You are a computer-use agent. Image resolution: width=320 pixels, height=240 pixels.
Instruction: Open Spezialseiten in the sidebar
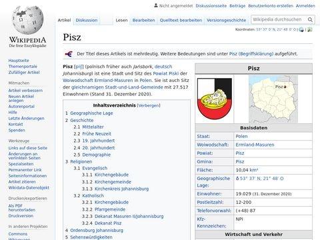[x=21, y=164]
